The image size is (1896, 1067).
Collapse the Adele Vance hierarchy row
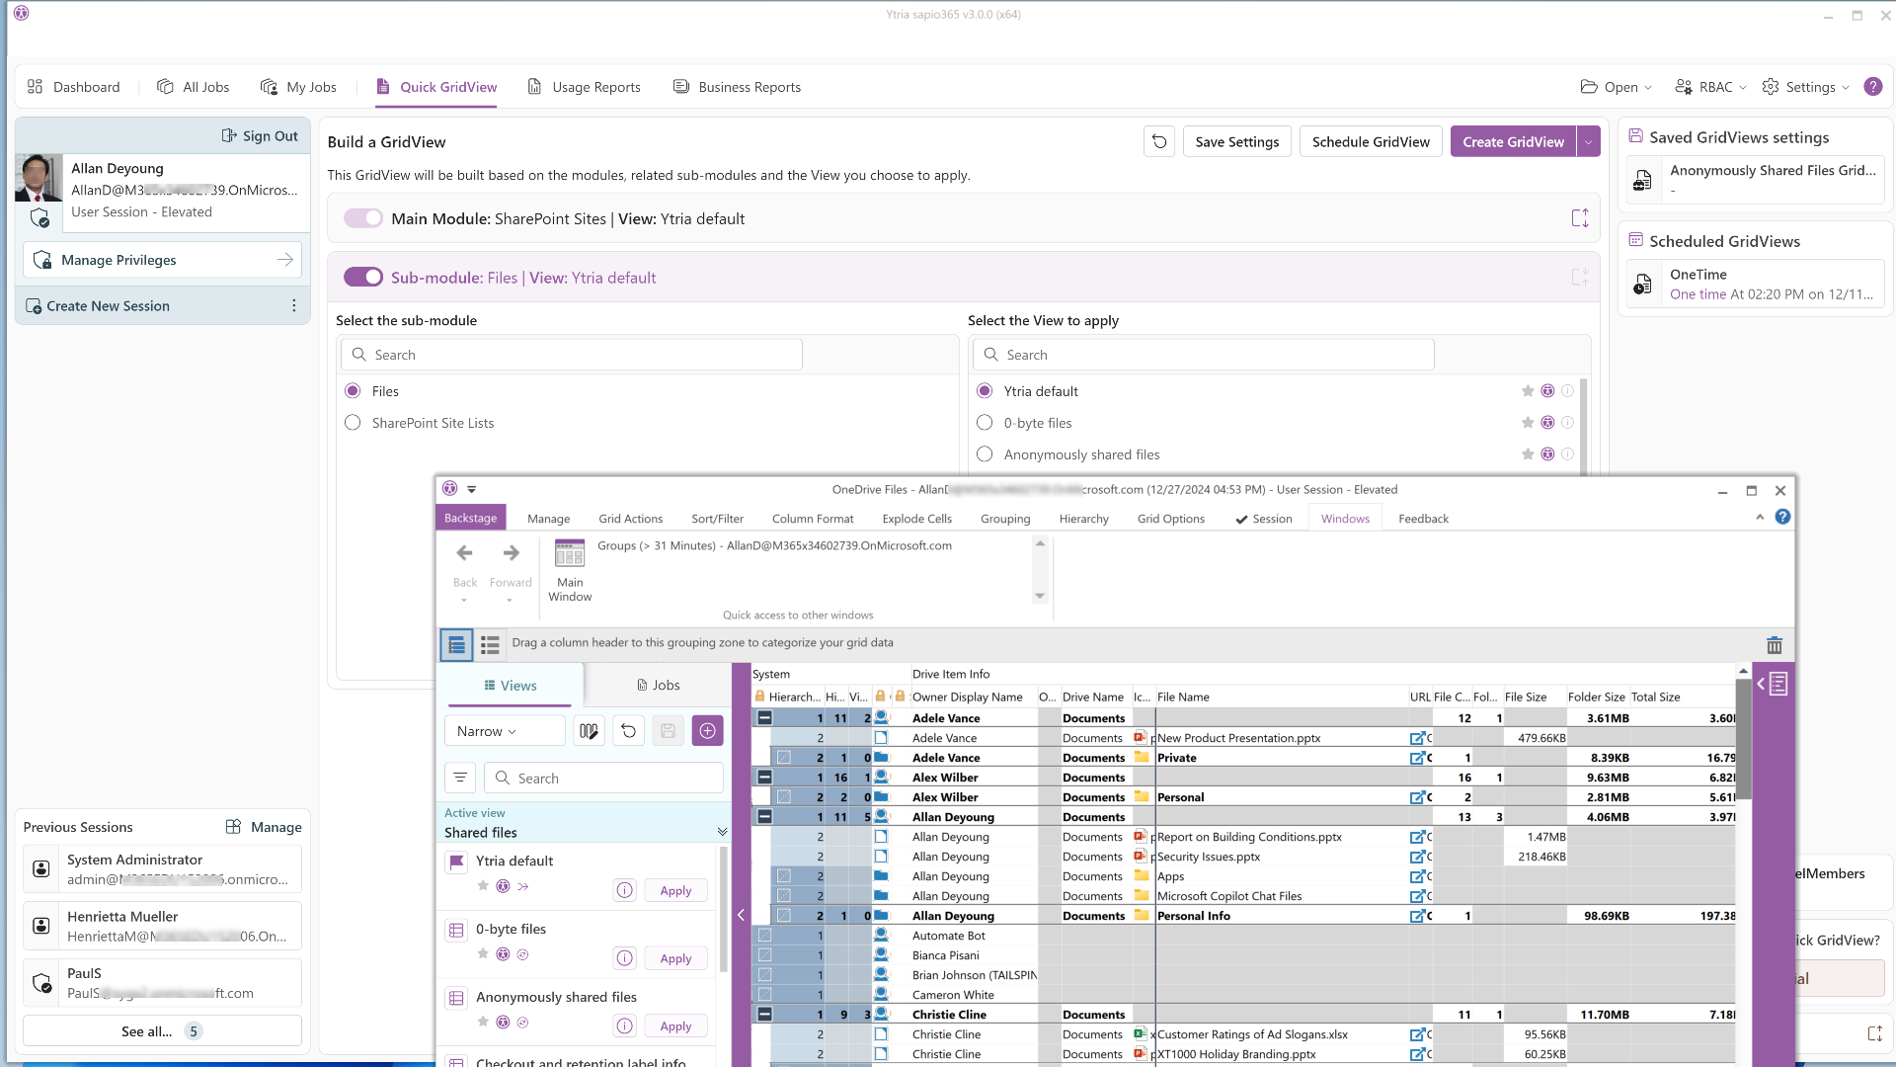pos(764,718)
